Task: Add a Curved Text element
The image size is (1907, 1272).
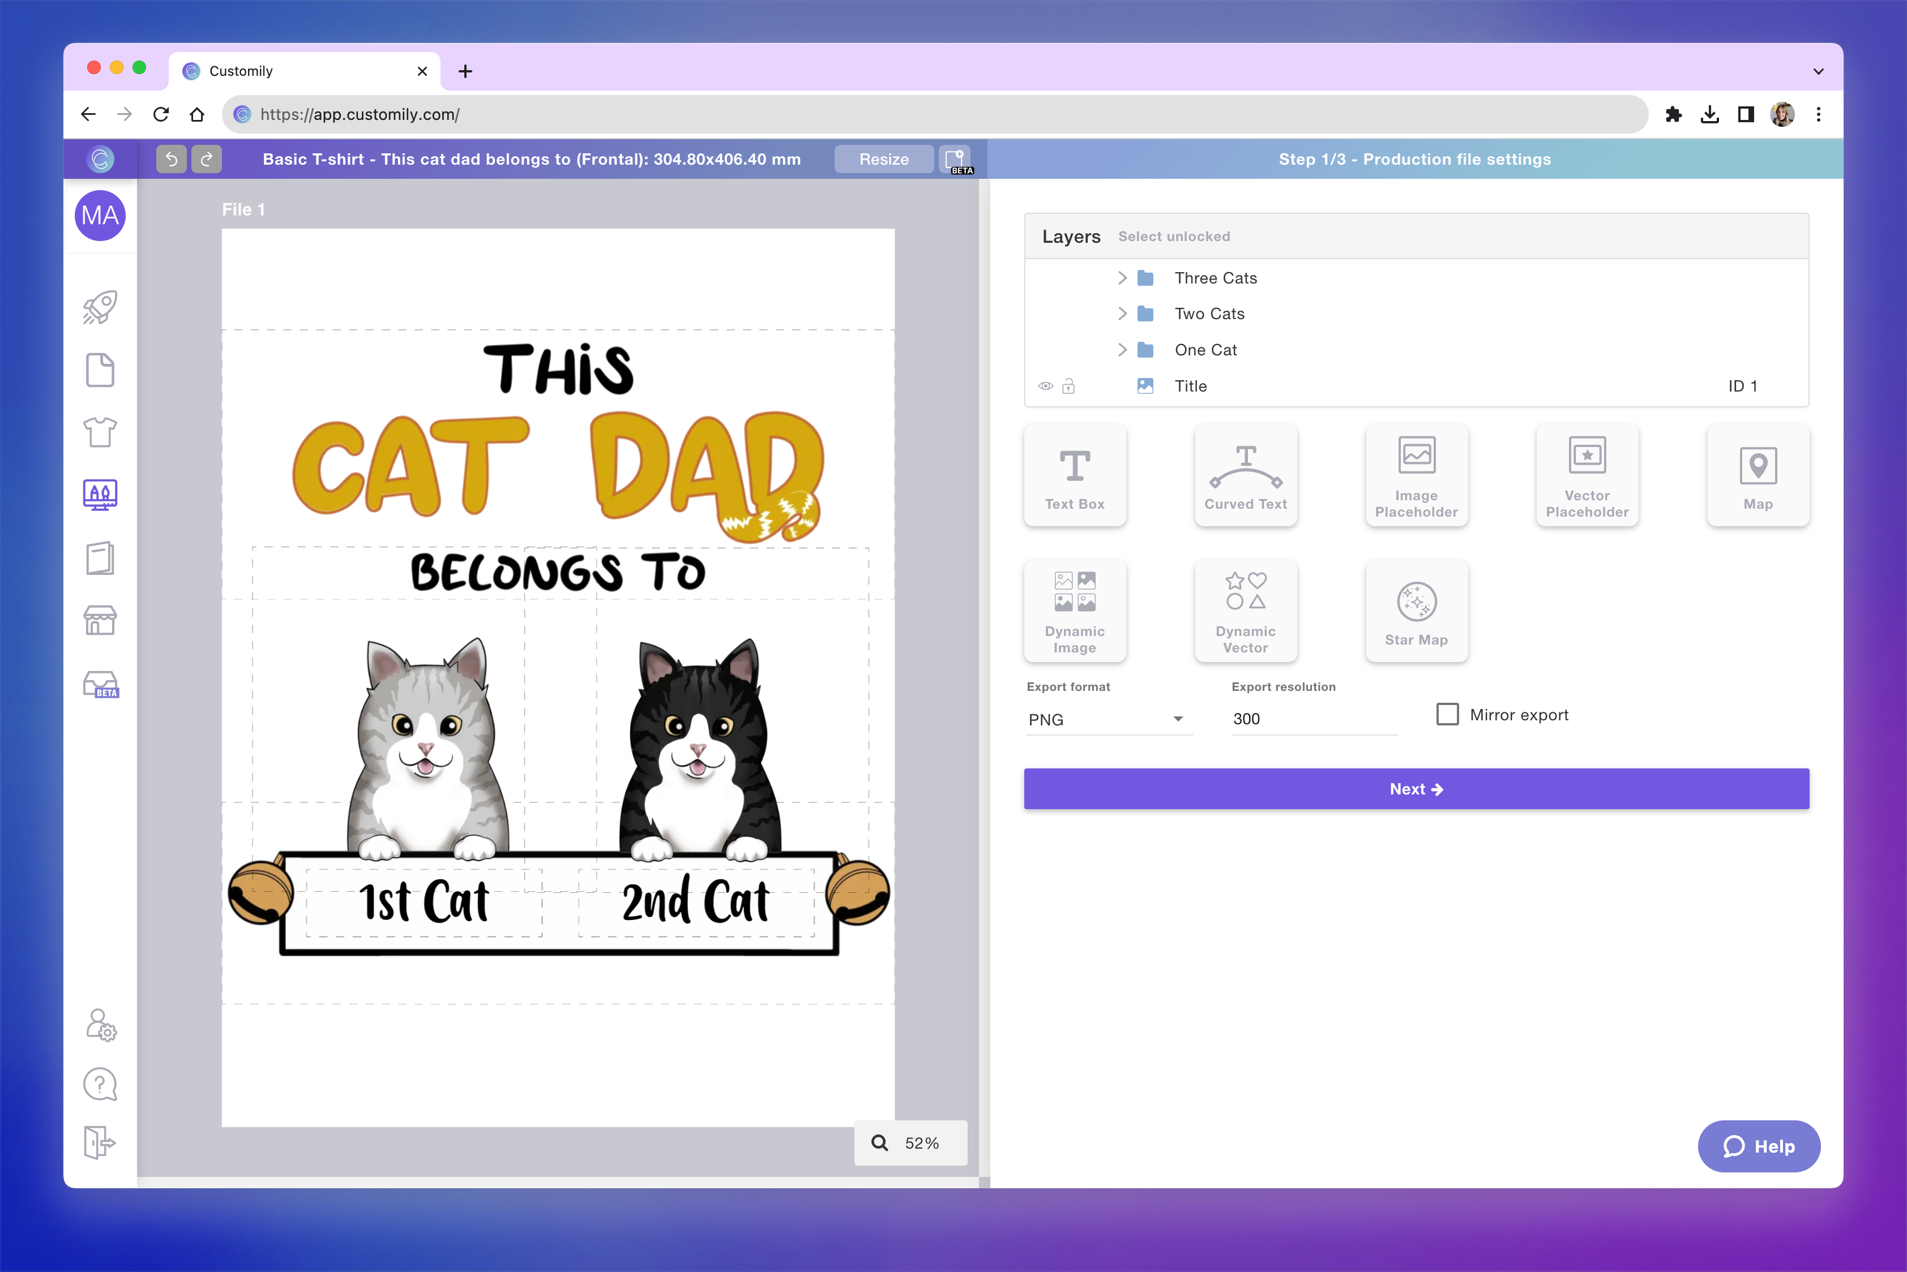Action: pos(1245,475)
